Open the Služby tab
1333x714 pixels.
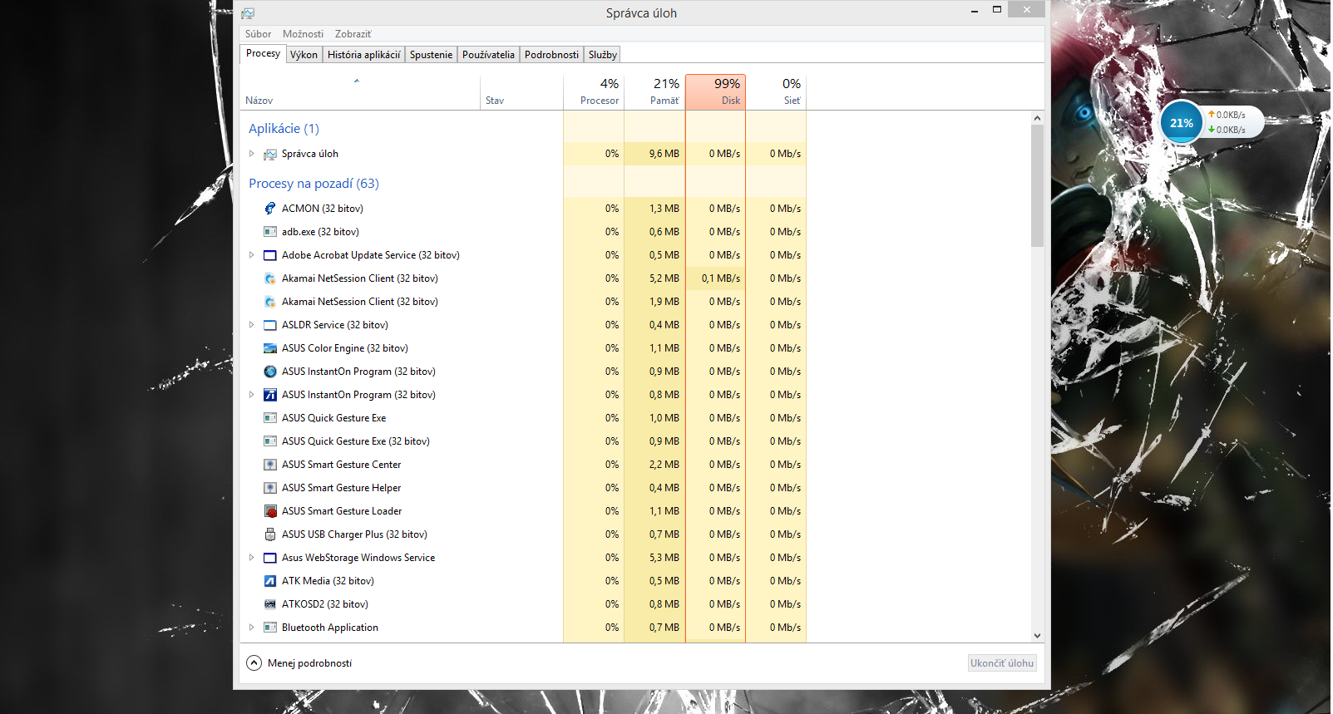[602, 55]
